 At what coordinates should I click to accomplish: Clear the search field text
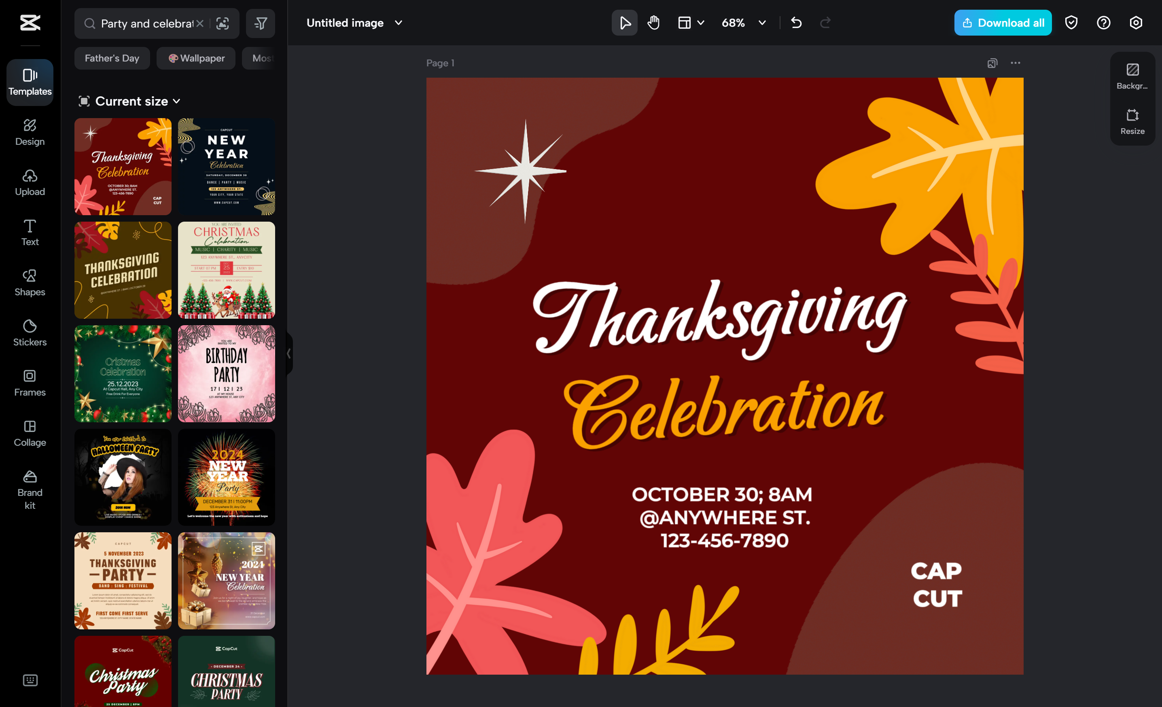coord(200,23)
